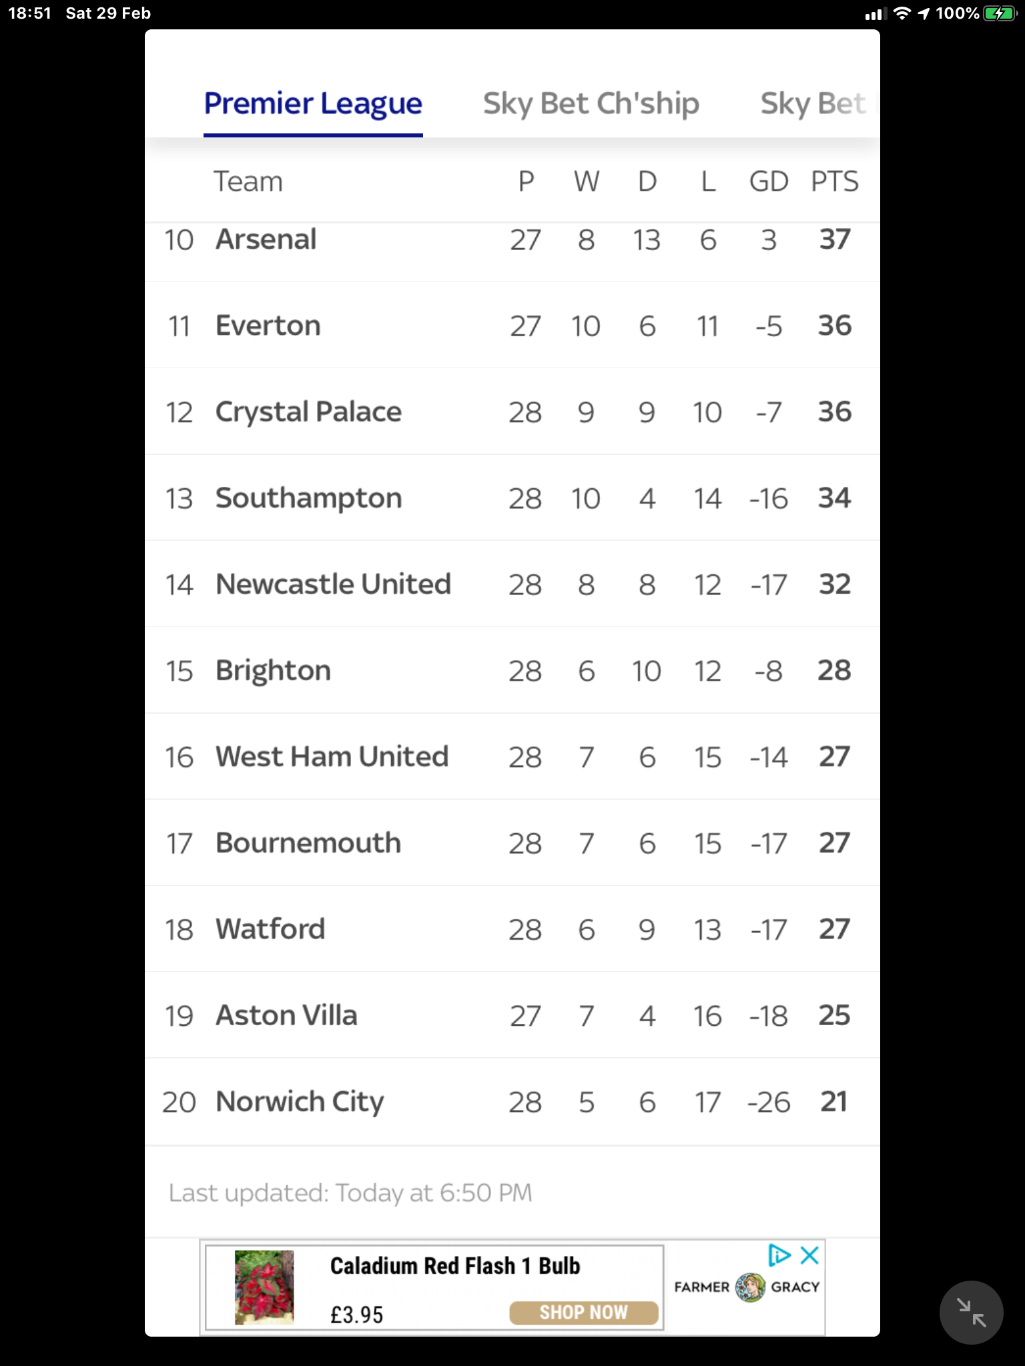Open Brighton team entry
Screen dimensions: 1025x1366
pyautogui.click(x=512, y=670)
